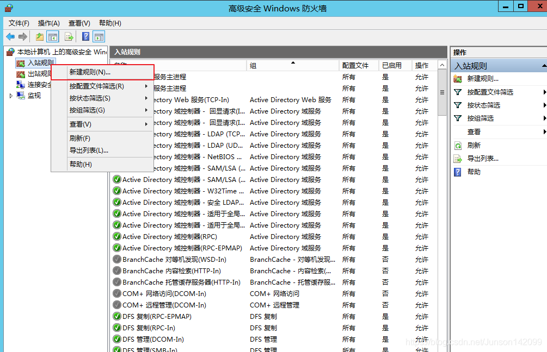Collapse the 入站规则 section in Actions pane

tap(544, 66)
